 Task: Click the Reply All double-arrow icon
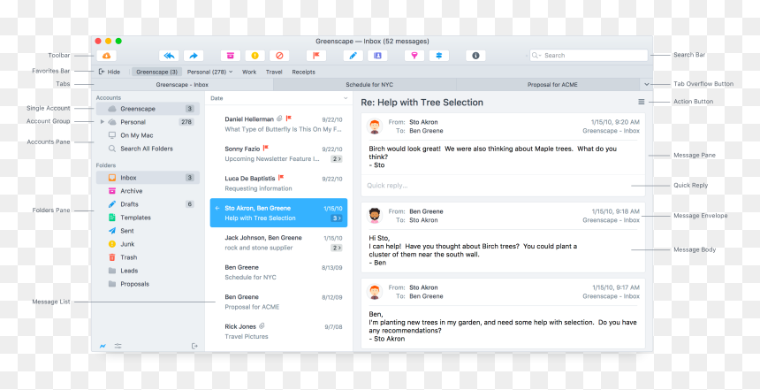(x=169, y=56)
